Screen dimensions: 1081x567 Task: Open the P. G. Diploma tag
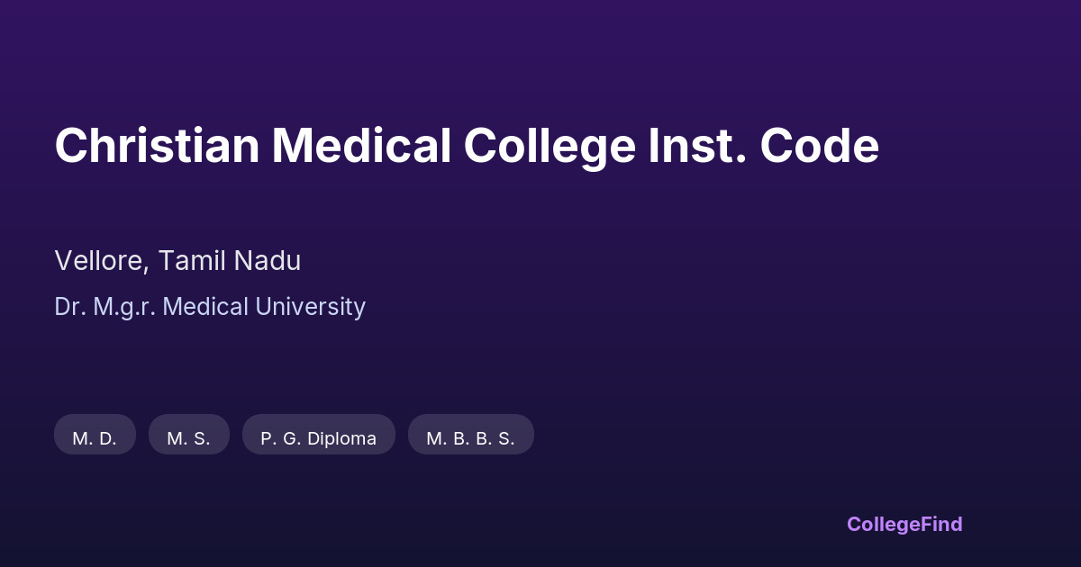pyautogui.click(x=318, y=438)
